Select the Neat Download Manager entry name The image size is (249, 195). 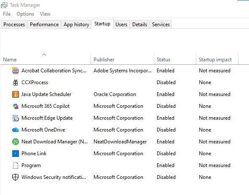coord(54,142)
